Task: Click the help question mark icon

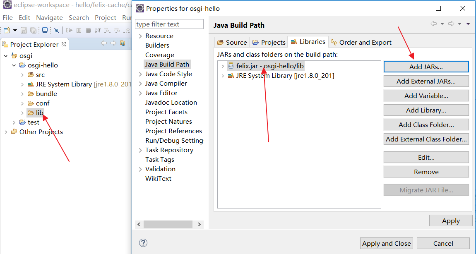Action: [143, 243]
